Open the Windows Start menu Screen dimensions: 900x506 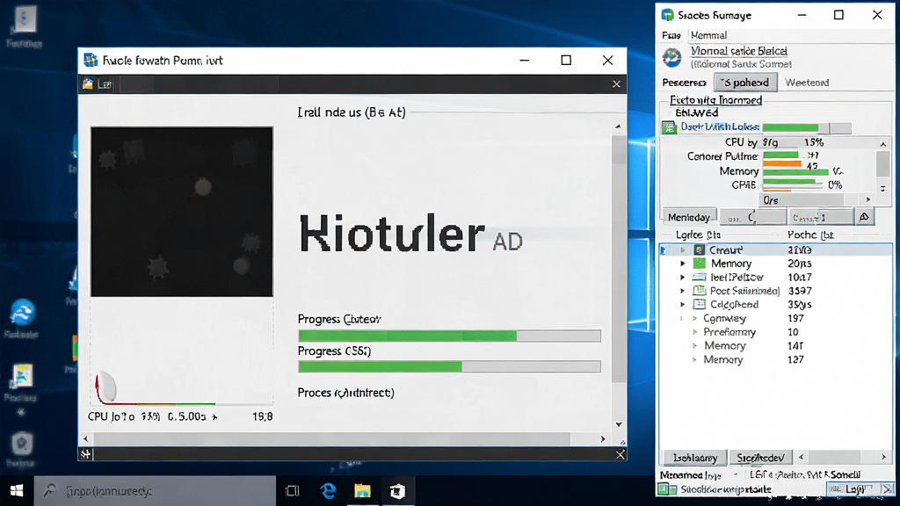coord(17,491)
